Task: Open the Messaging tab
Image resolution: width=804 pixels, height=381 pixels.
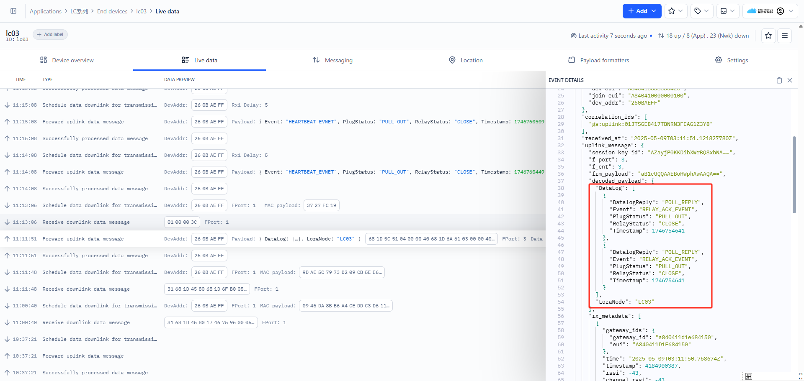Action: [x=332, y=60]
